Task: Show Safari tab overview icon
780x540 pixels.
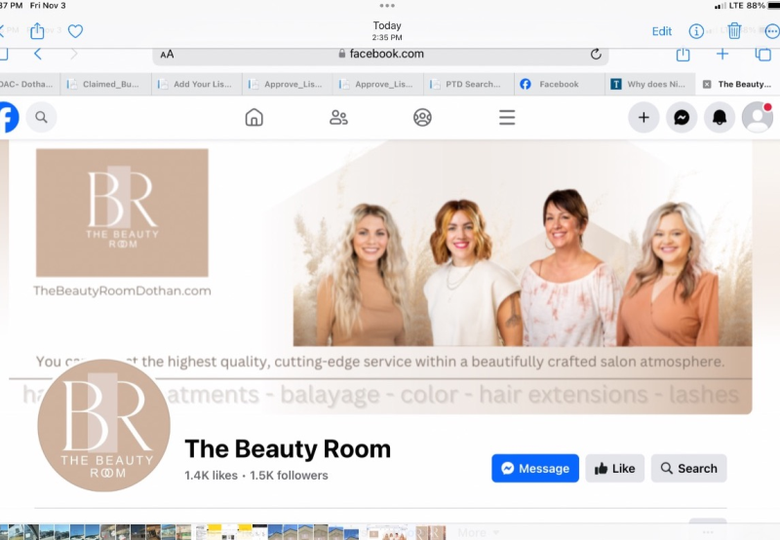Action: 763,54
